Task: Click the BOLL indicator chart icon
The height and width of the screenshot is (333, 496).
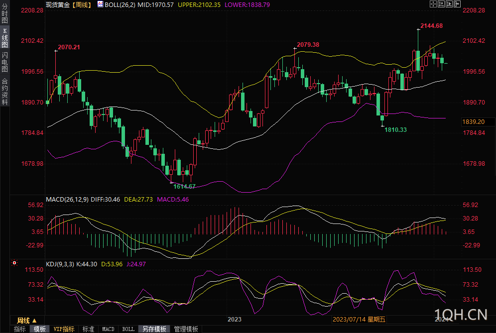Action: [100, 4]
